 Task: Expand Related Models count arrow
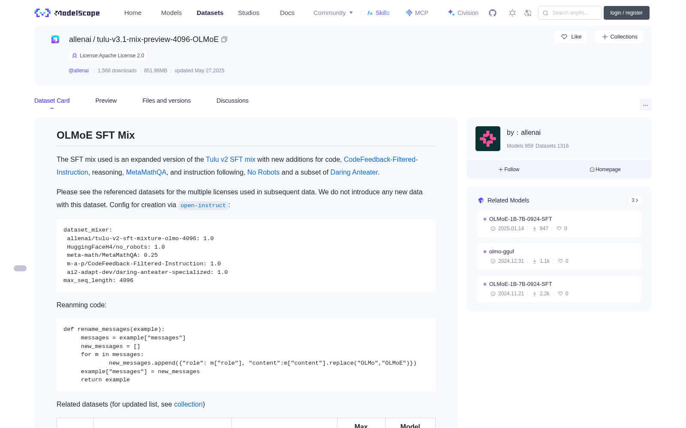[635, 200]
